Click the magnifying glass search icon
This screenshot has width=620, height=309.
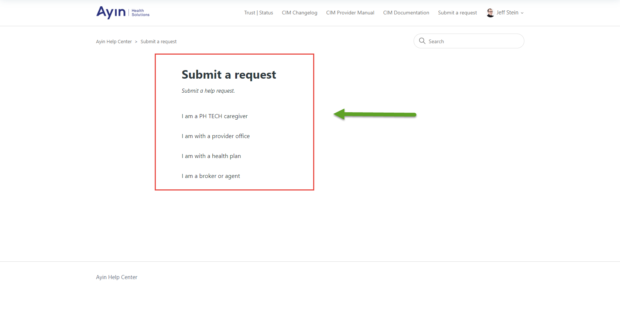pos(422,41)
